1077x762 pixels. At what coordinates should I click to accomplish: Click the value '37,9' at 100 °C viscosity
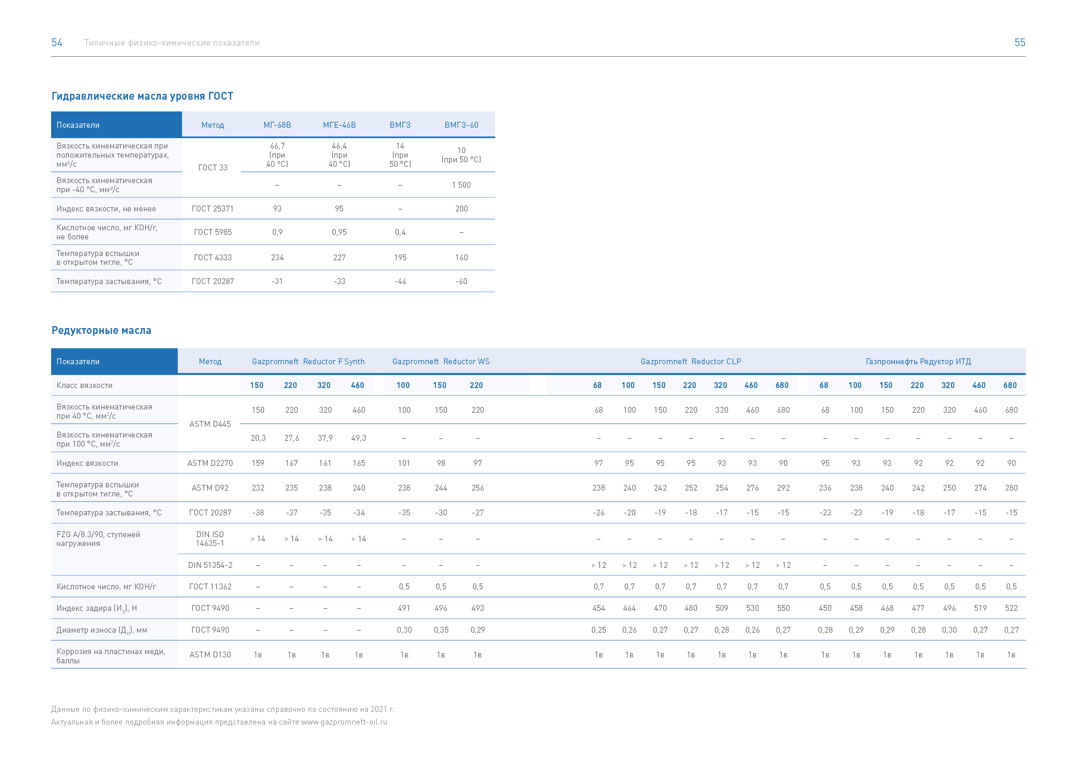325,439
